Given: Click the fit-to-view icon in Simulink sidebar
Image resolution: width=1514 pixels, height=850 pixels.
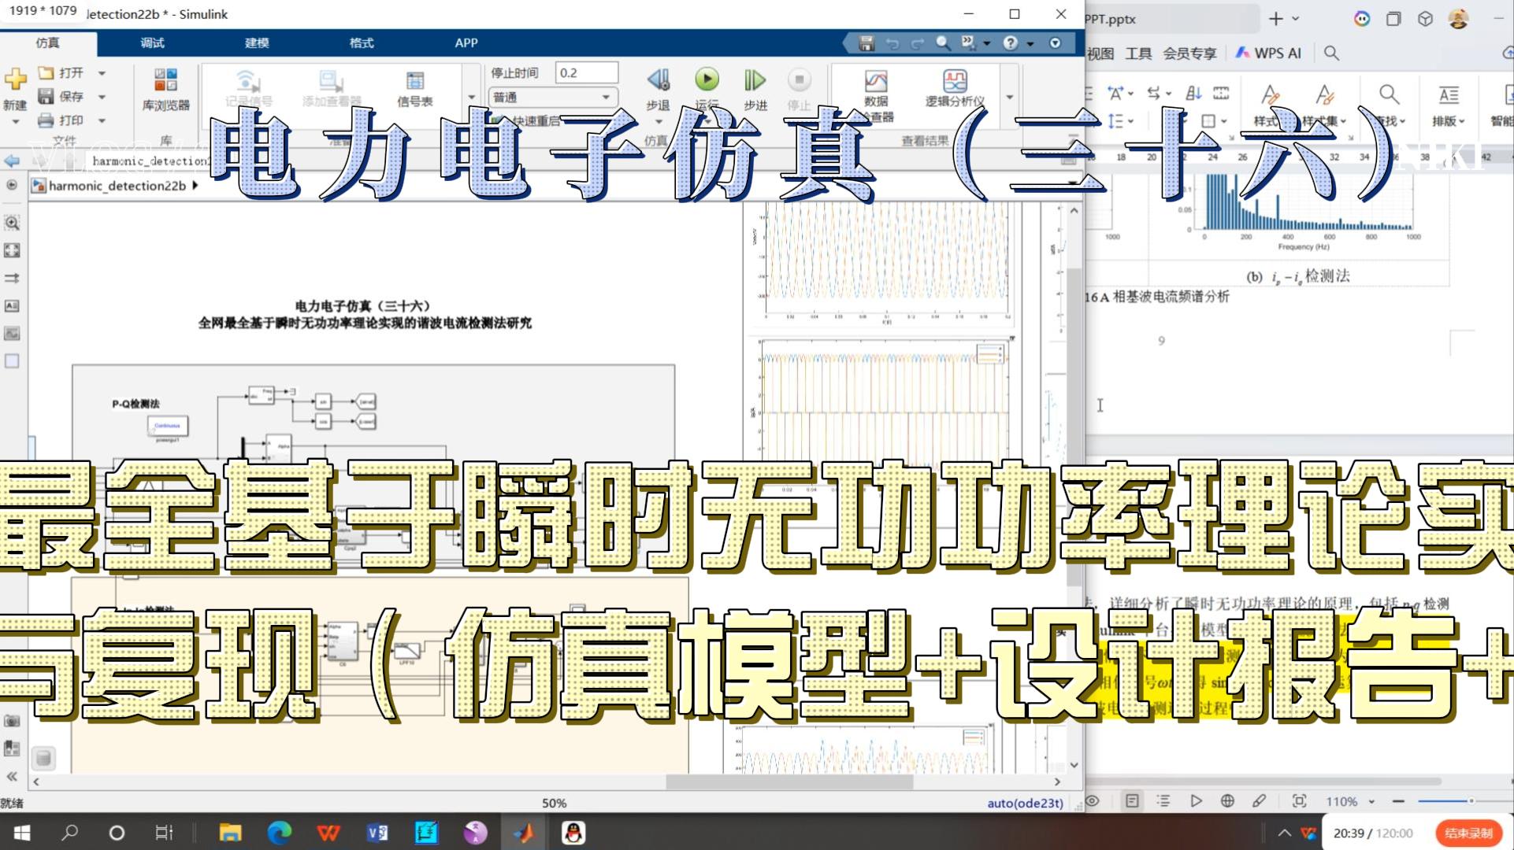Looking at the screenshot, I should point(12,250).
